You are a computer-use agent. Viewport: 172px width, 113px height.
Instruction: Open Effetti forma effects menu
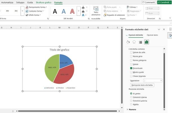(33, 15)
